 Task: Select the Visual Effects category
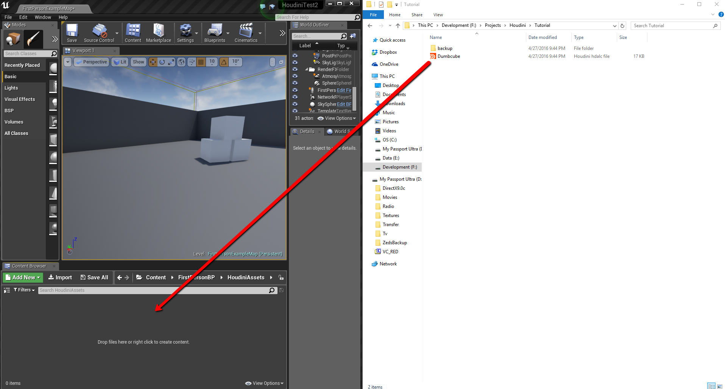point(25,99)
